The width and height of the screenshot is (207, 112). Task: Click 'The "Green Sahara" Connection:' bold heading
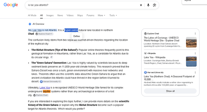(x=49, y=63)
